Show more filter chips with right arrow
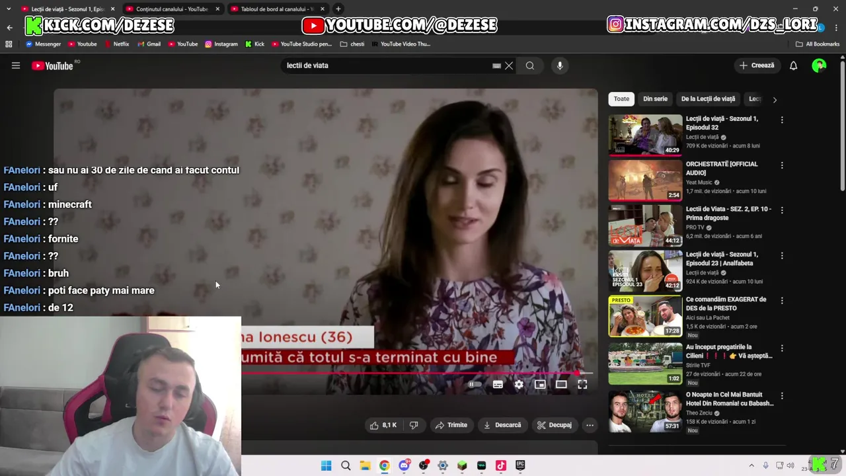This screenshot has width=846, height=476. click(775, 99)
